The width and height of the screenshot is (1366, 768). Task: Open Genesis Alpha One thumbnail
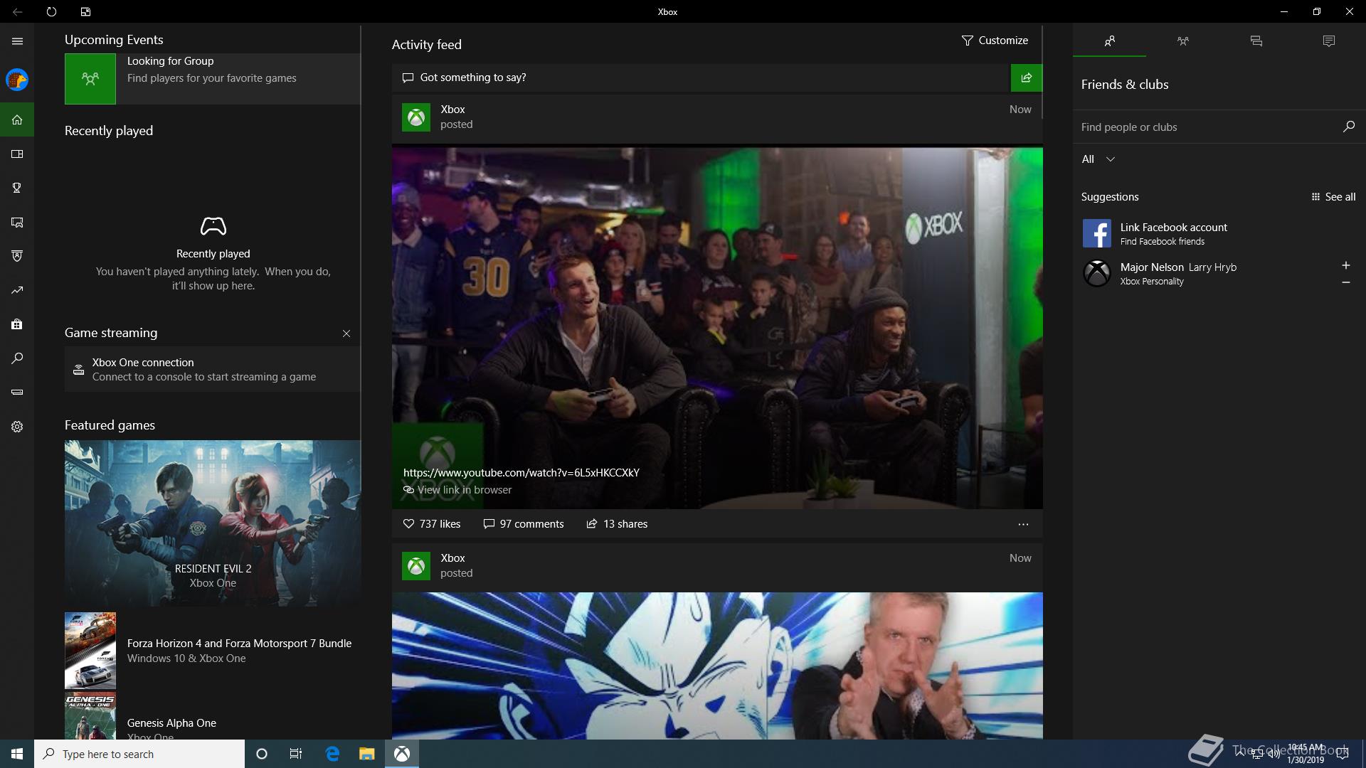coord(90,716)
